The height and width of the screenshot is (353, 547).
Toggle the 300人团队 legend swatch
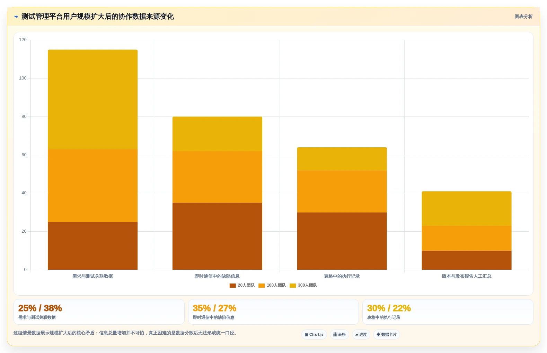click(293, 286)
